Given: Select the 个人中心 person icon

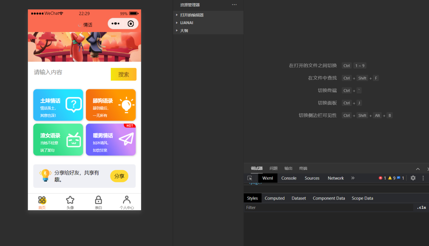Looking at the screenshot, I should (127, 200).
